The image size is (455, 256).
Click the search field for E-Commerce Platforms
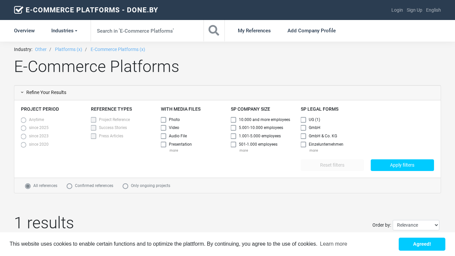(x=147, y=31)
